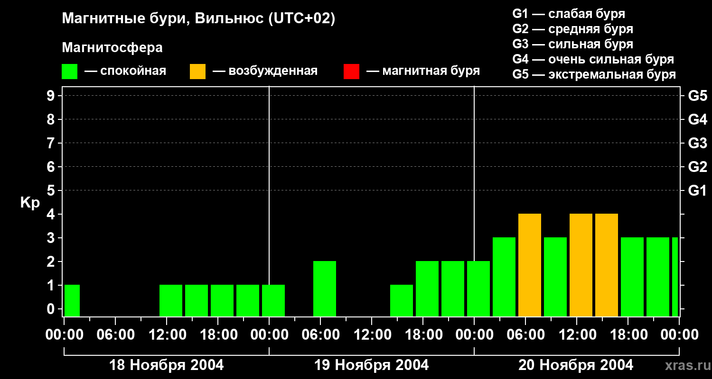Select the orange Kp 4 bar at 06:00, 20 Ноября
Image resolution: width=712 pixels, height=379 pixels.
[530, 265]
